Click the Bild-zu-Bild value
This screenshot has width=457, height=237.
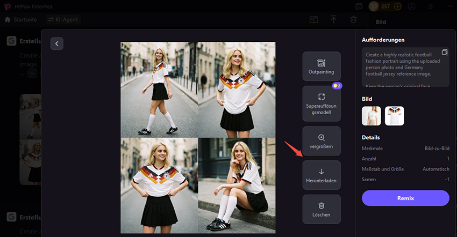[x=437, y=149]
